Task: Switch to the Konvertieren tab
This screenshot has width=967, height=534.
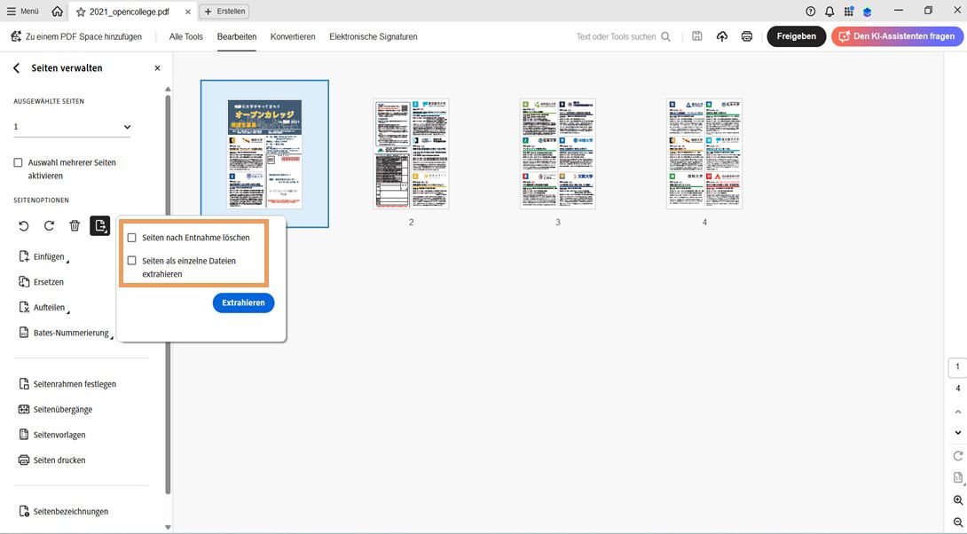Action: (293, 36)
